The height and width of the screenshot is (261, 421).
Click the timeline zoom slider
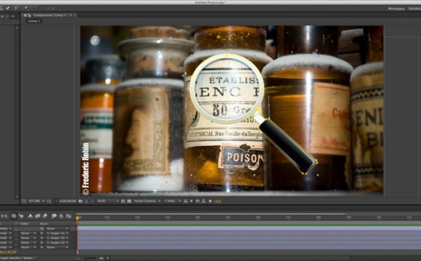[90, 258]
